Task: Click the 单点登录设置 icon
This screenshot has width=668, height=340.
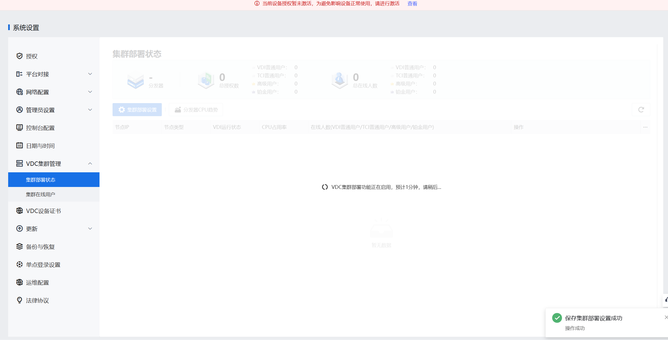Action: pos(19,264)
